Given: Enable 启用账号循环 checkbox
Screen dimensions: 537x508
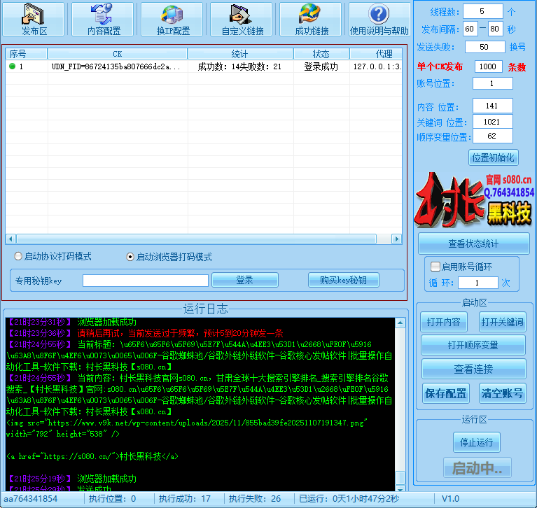Looking at the screenshot, I should tap(435, 267).
